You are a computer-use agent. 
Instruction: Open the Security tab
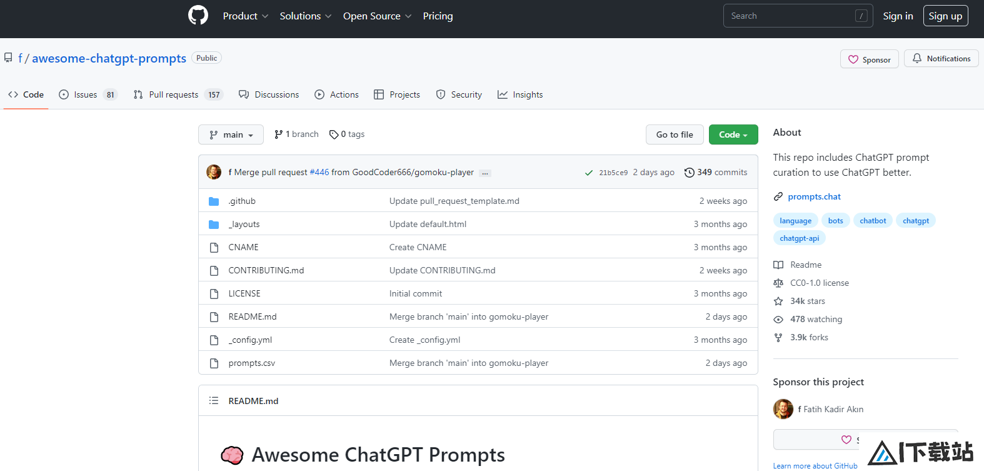coord(459,94)
